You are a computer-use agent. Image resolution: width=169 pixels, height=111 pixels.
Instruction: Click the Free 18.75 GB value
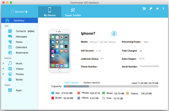pyautogui.click(x=118, y=99)
